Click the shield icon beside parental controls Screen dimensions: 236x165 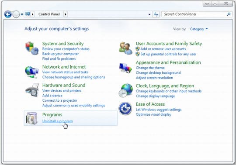pos(138,54)
